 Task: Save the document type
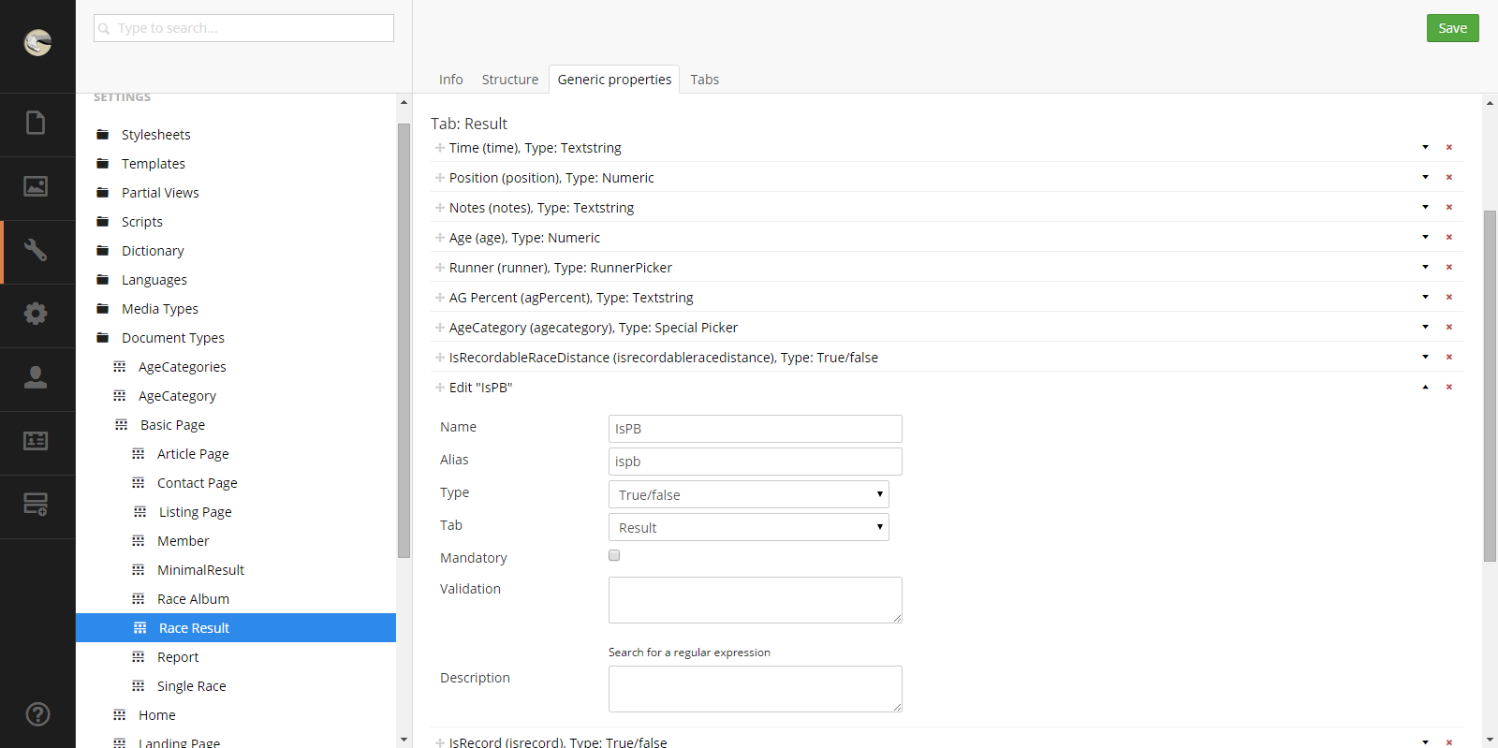coord(1452,28)
